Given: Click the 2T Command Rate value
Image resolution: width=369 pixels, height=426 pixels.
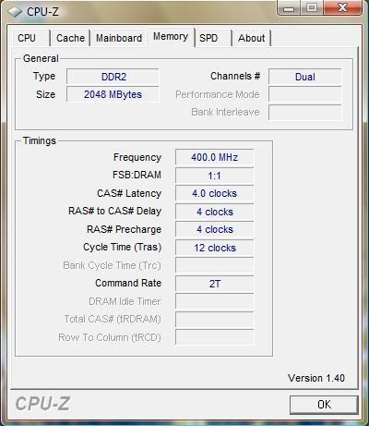Looking at the screenshot, I should pyautogui.click(x=214, y=284).
